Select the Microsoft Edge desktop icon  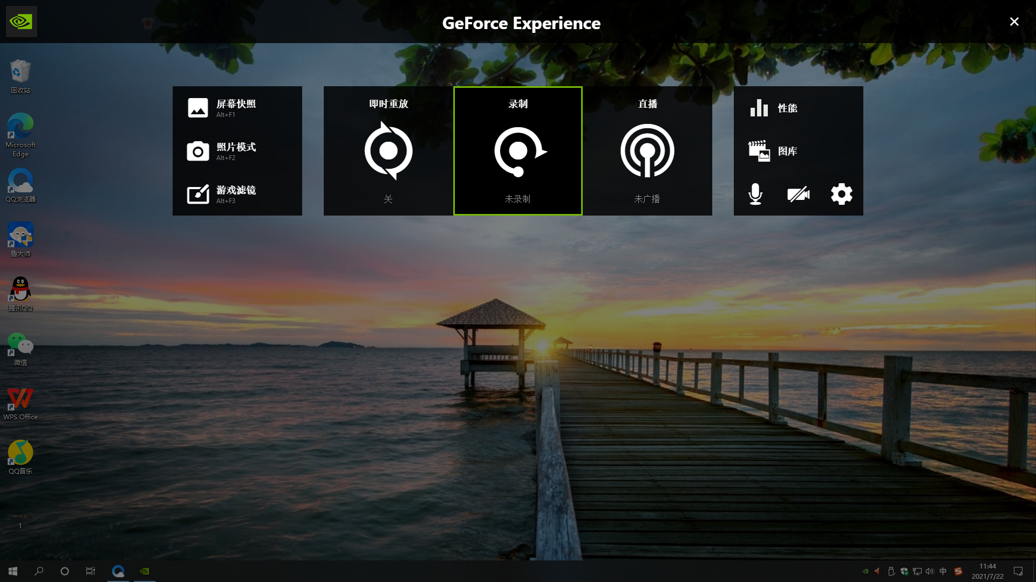(x=21, y=135)
